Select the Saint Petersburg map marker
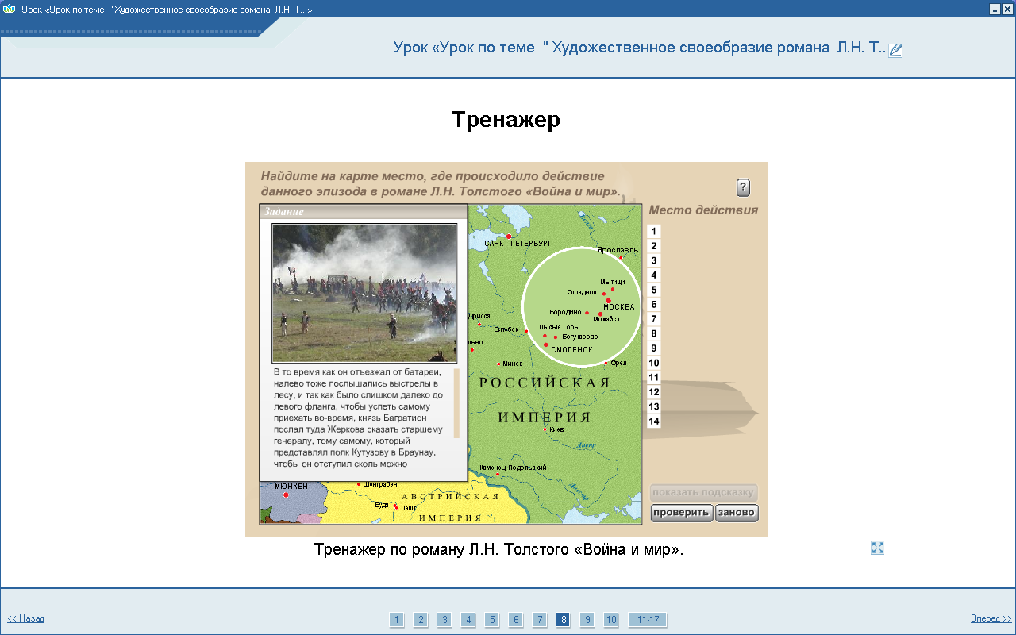This screenshot has height=635, width=1016. click(509, 237)
